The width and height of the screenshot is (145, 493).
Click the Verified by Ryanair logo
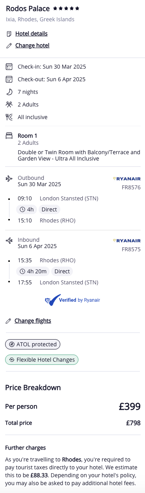(72, 300)
